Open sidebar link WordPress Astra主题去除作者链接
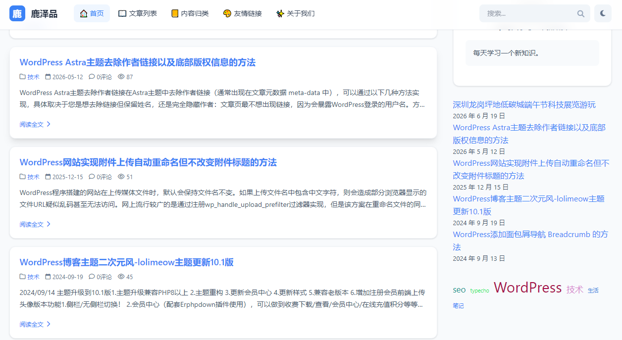The height and width of the screenshot is (340, 622). (529, 134)
